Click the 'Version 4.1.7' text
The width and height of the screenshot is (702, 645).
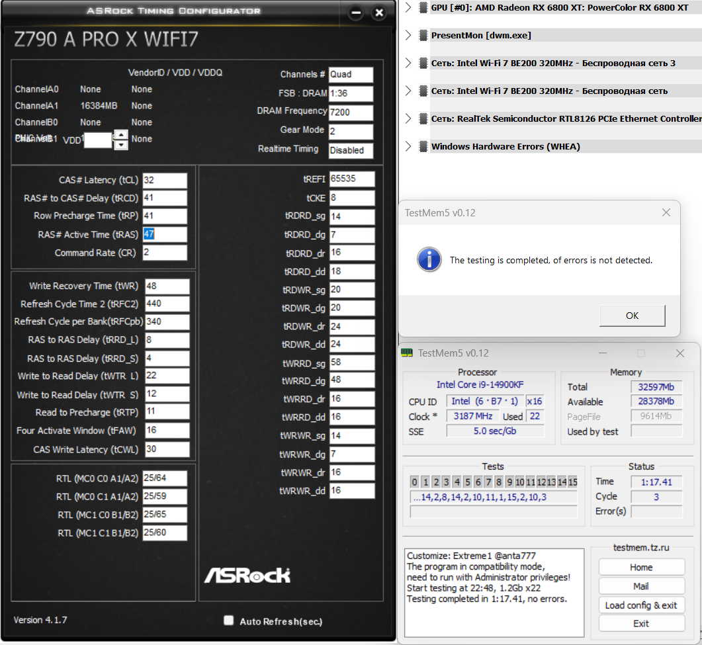40,620
